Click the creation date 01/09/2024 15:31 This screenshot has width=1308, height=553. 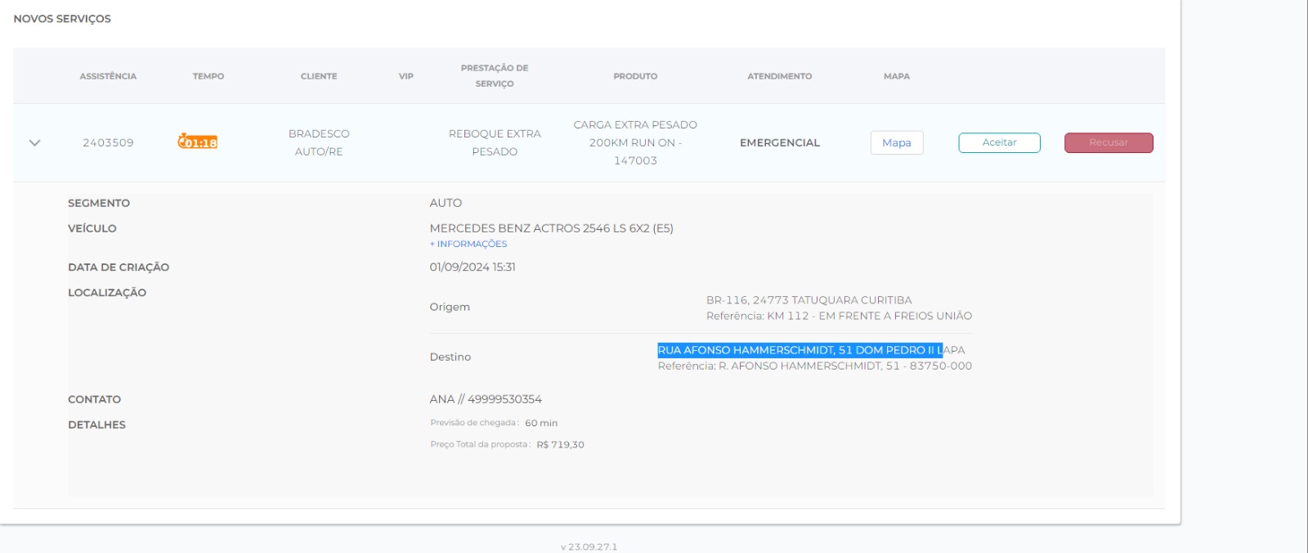click(473, 267)
